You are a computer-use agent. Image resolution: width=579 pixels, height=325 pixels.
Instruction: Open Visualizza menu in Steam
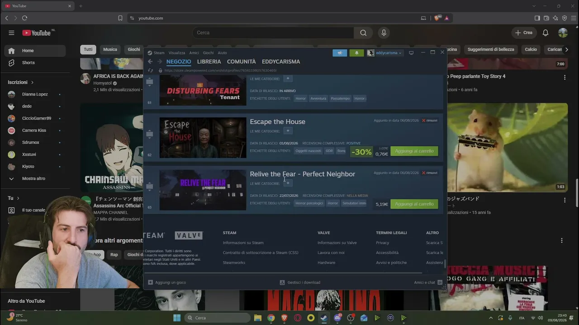click(x=177, y=53)
